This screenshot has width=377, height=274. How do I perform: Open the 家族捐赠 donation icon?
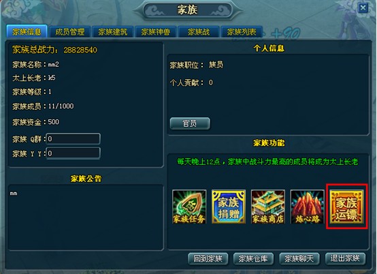[x=229, y=207]
